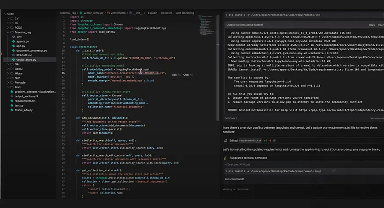Click the Explain code action
The width and height of the screenshot is (384, 208).
(x=152, y=13)
